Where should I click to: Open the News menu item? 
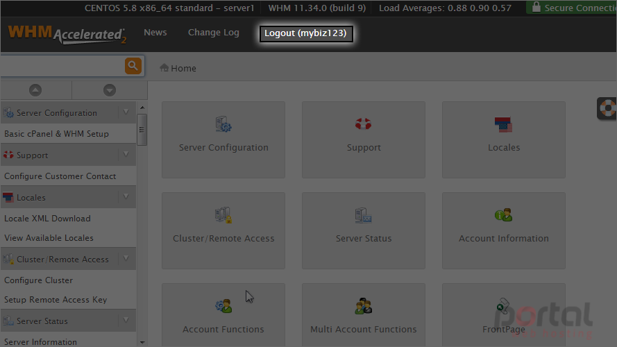point(155,32)
